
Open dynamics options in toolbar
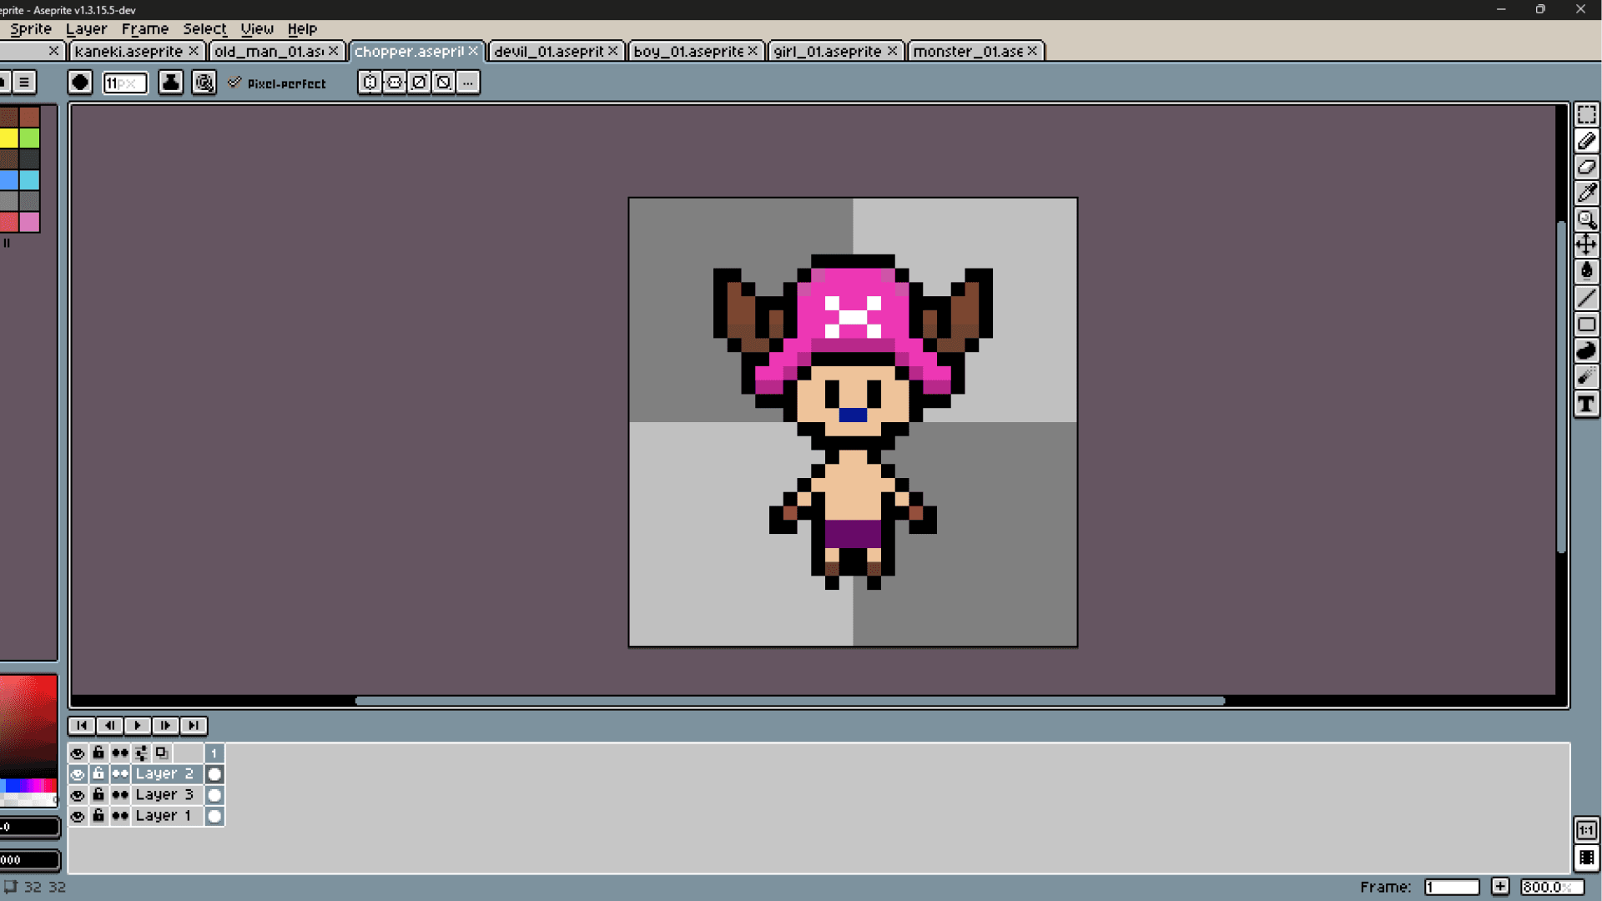204,82
